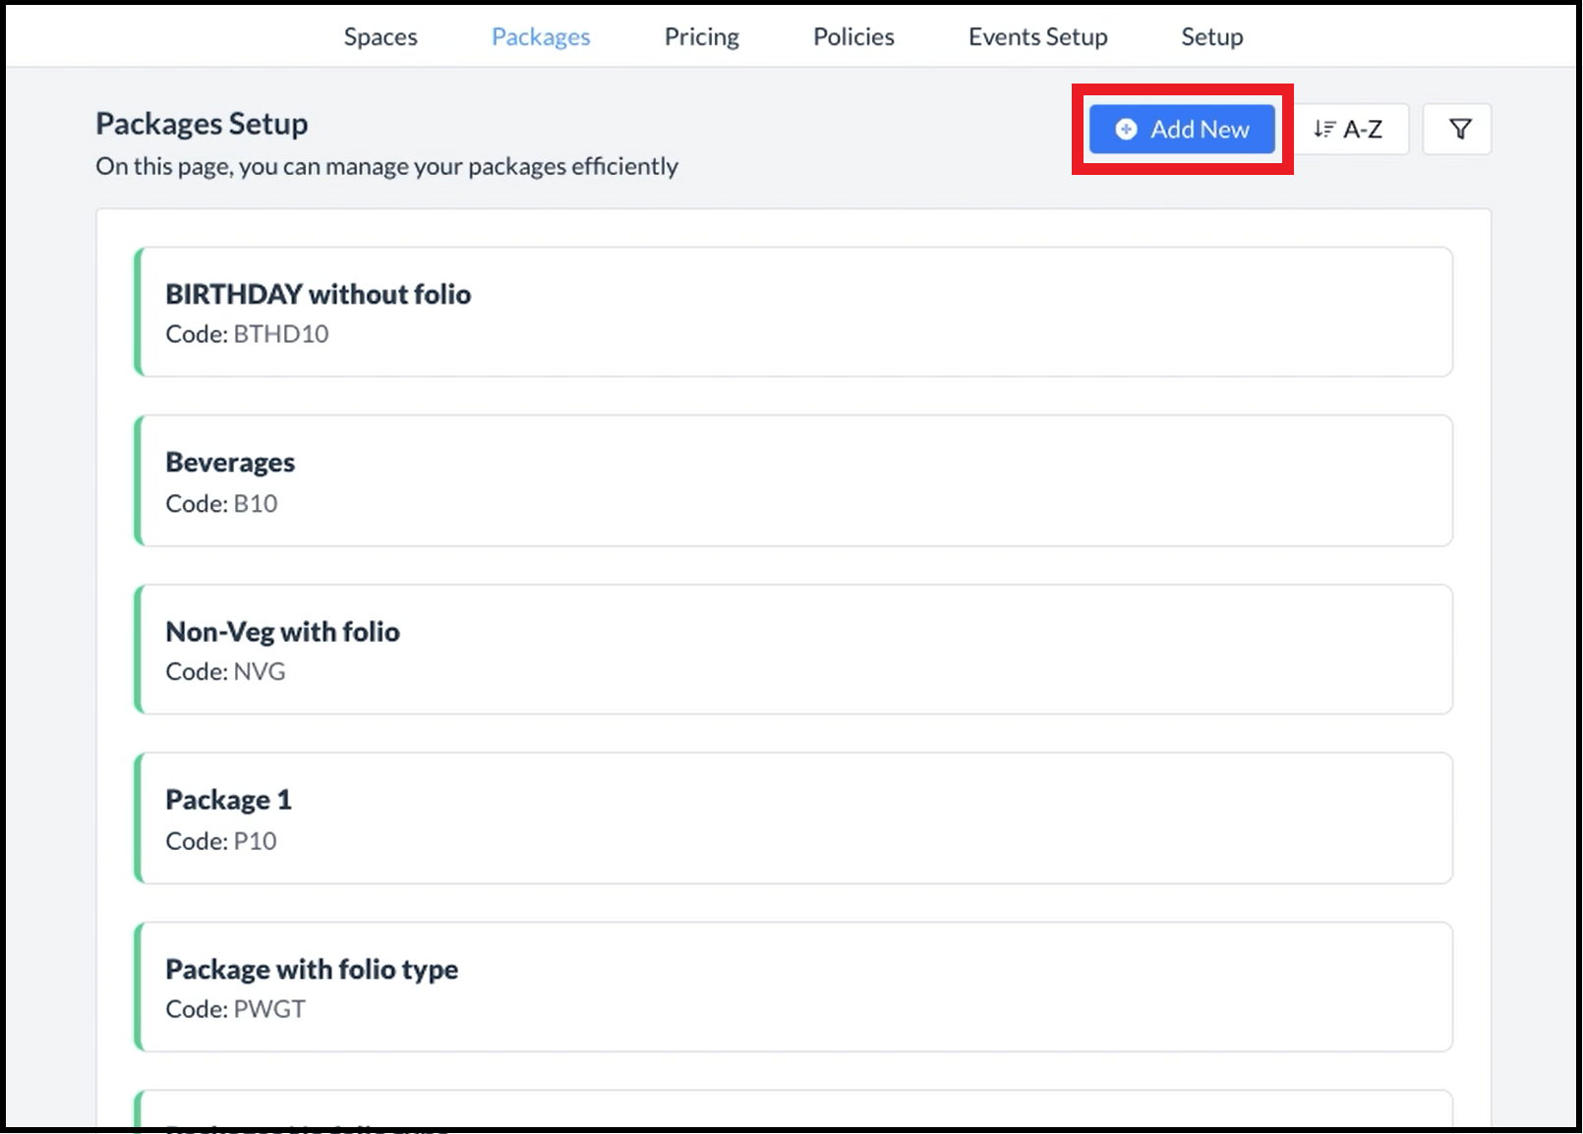Image resolution: width=1583 pixels, height=1134 pixels.
Task: Click the sort arrows icon beside A-Z
Action: click(x=1324, y=130)
